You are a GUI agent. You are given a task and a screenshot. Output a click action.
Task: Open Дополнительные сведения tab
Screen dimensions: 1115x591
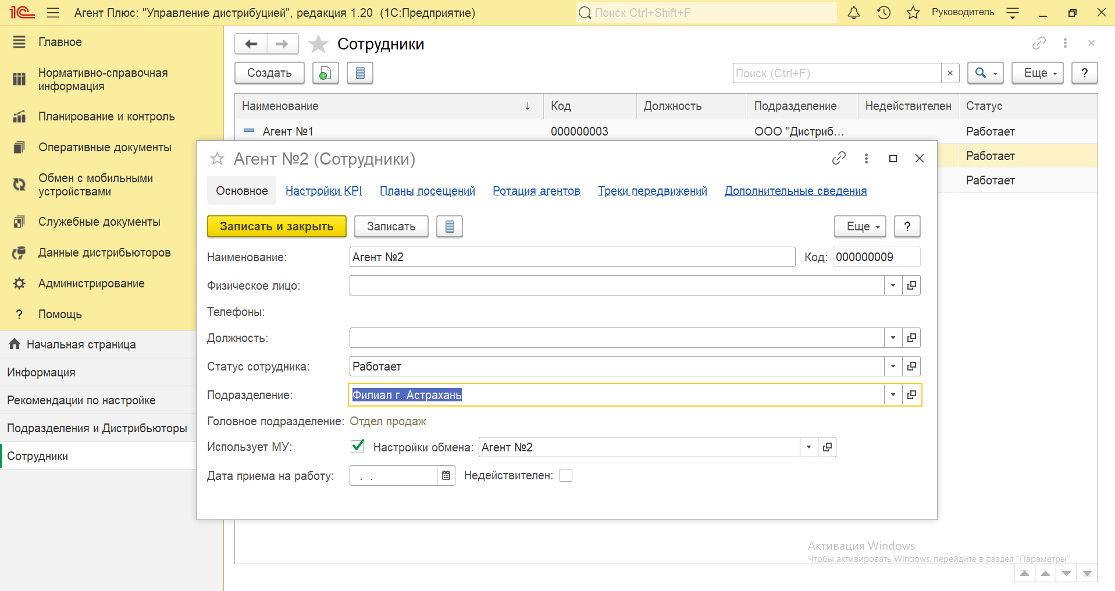click(796, 191)
